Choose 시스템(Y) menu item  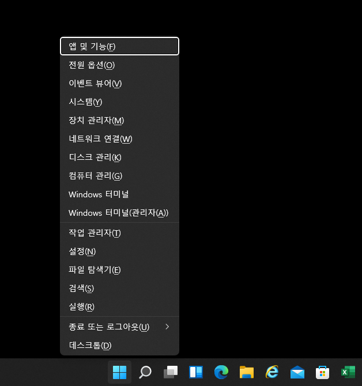119,102
